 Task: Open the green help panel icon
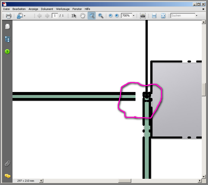(7, 51)
